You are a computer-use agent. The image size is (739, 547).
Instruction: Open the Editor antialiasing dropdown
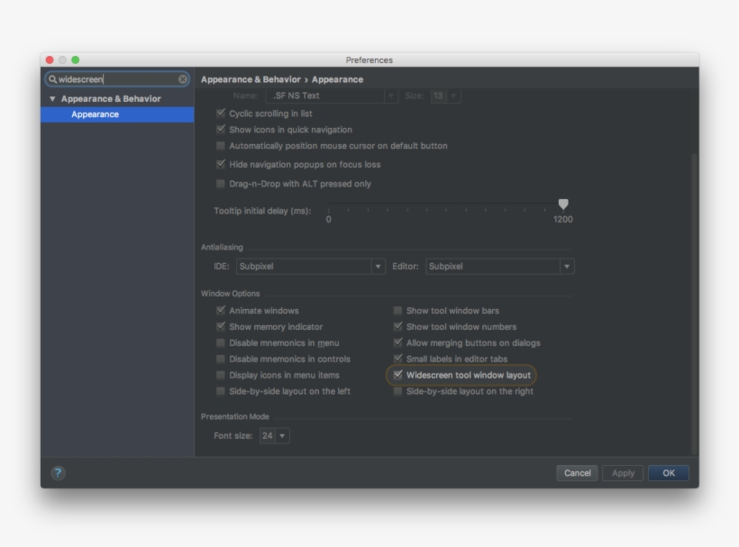[x=567, y=266]
